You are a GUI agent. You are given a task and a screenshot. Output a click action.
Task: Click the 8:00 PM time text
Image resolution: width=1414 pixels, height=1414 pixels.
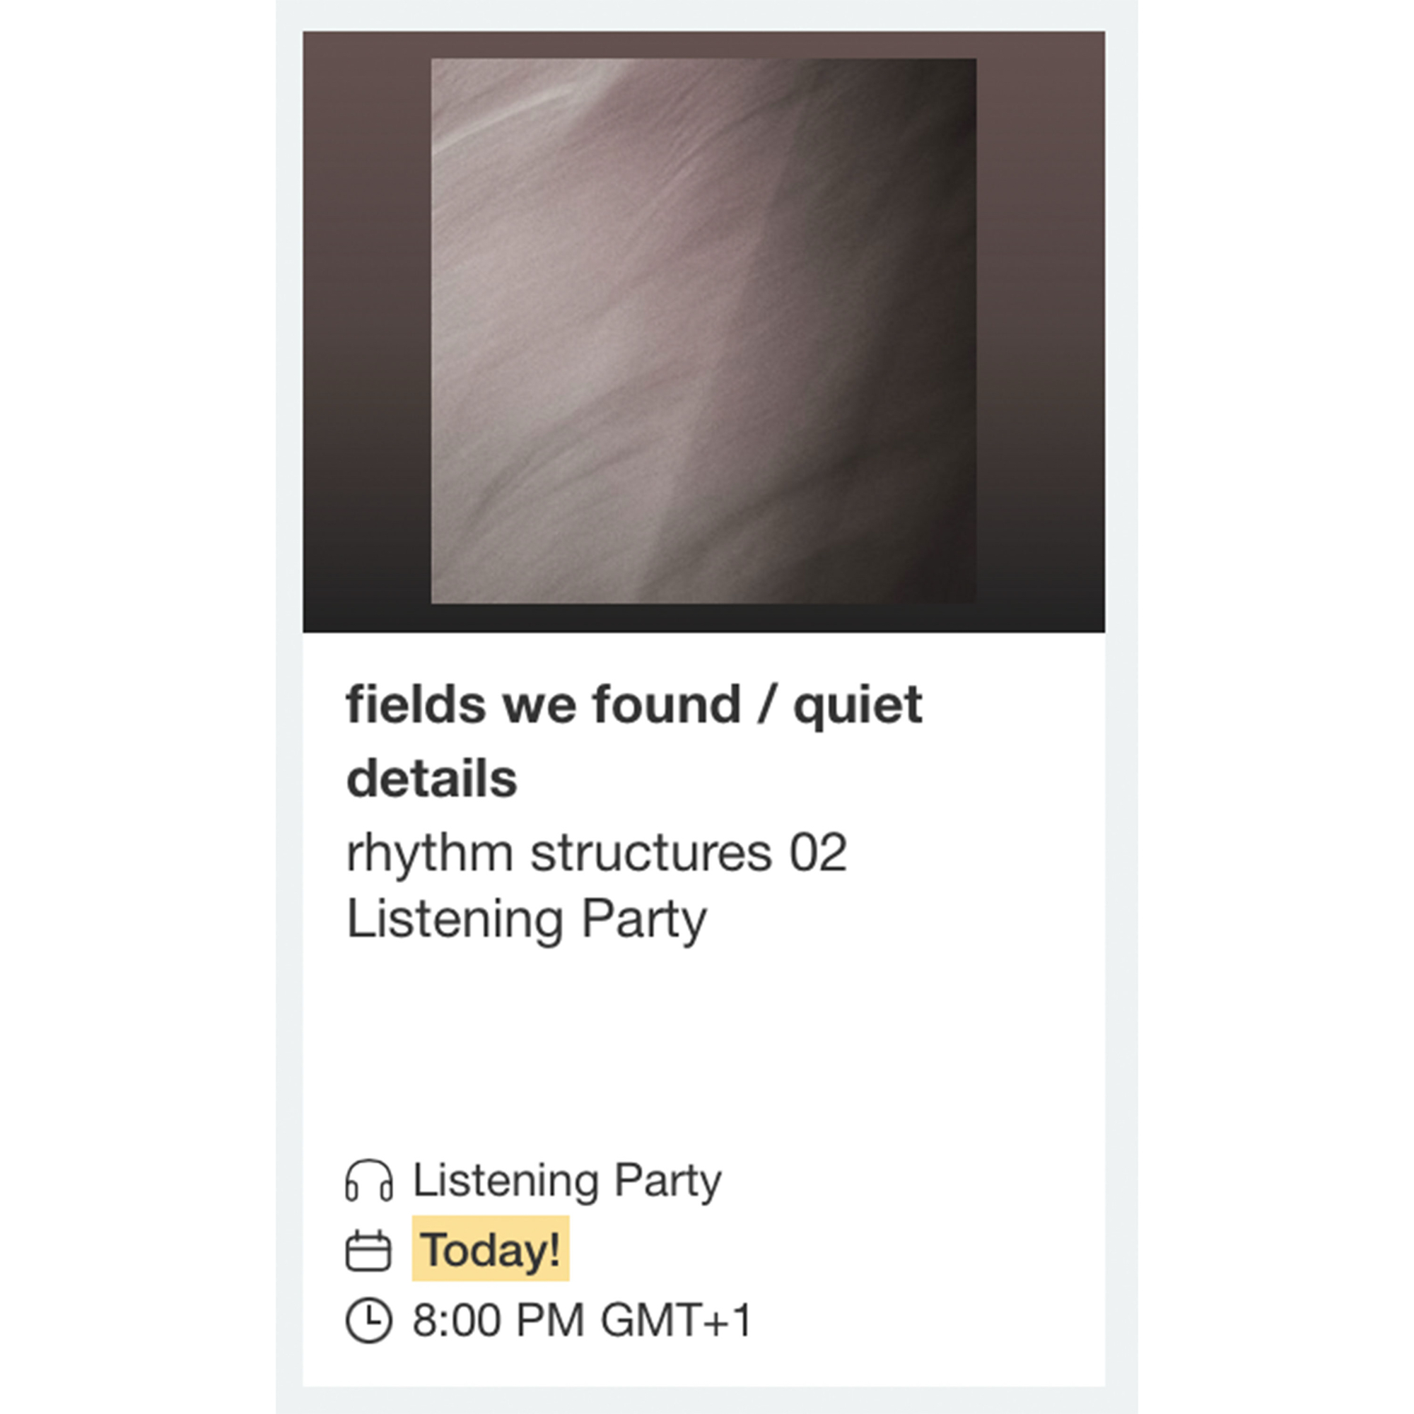(498, 1320)
